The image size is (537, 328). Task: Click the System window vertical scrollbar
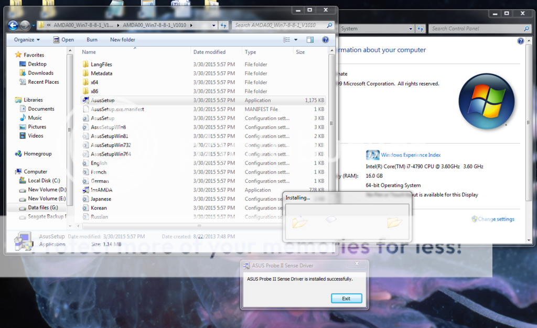529,123
